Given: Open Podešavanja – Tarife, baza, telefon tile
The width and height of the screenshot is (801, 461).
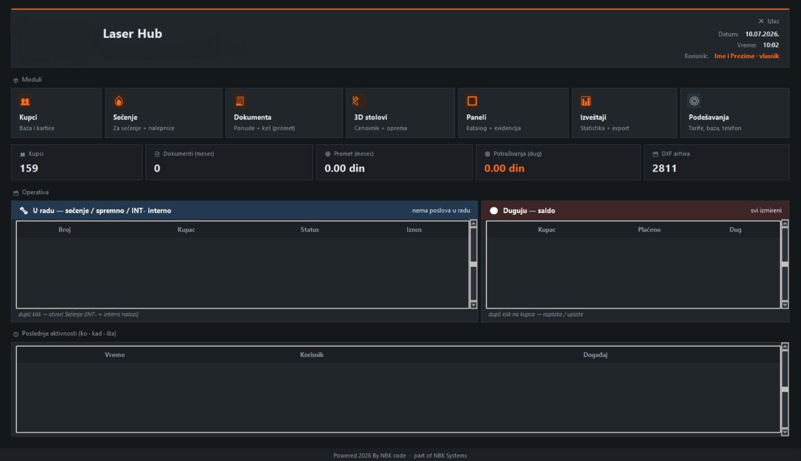Looking at the screenshot, I should pyautogui.click(x=735, y=113).
